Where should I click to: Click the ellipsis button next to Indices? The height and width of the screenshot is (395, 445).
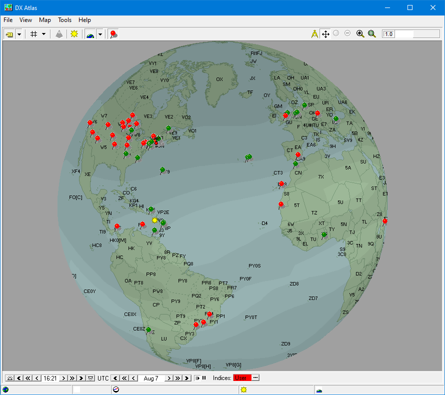(x=255, y=378)
